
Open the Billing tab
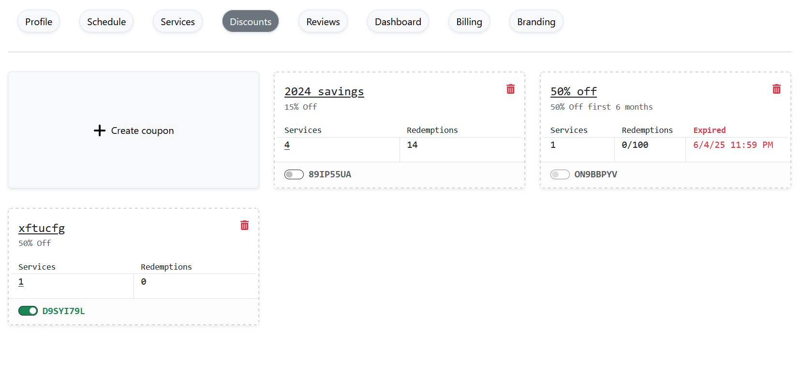(469, 22)
